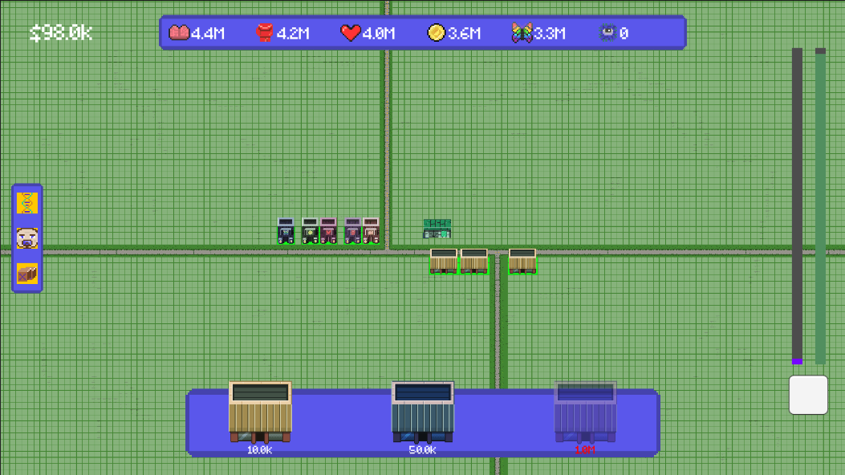Click the 3.6M coin value
Image resolution: width=845 pixels, height=475 pixels.
pos(464,34)
